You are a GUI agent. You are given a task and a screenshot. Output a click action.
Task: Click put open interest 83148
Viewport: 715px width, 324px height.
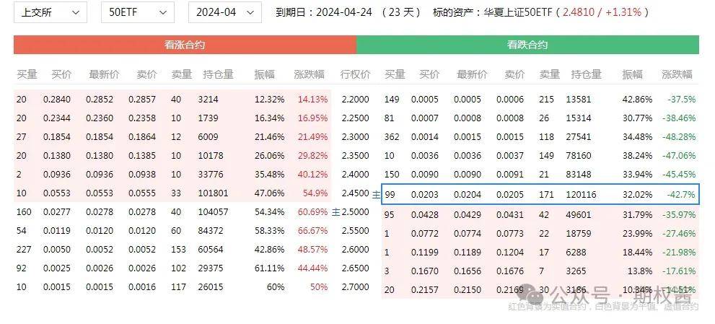[579, 175]
